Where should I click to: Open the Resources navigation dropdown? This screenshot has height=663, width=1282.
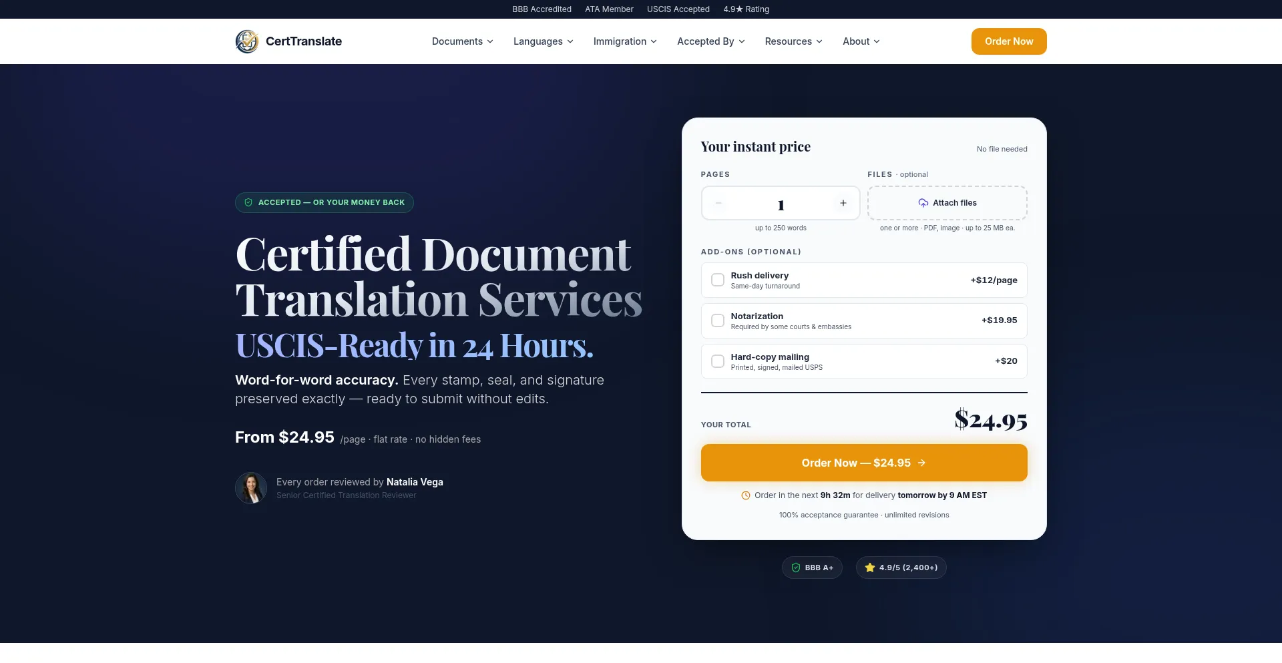[794, 41]
